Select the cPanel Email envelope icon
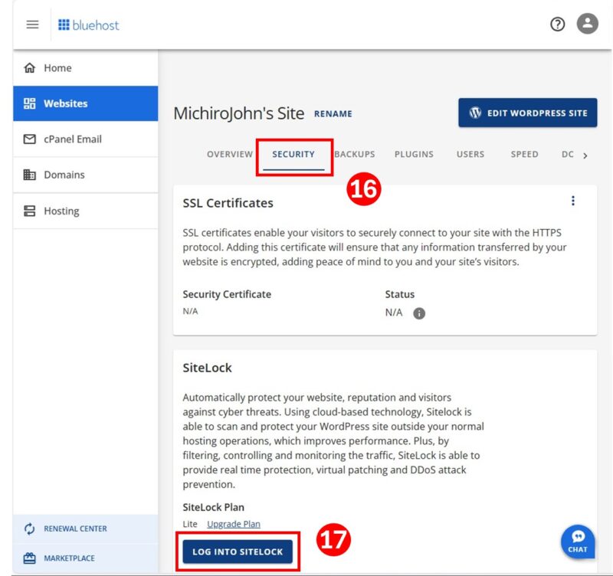613x576 pixels. (31, 139)
